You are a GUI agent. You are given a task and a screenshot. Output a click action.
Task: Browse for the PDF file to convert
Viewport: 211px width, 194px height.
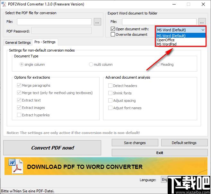[97, 22]
